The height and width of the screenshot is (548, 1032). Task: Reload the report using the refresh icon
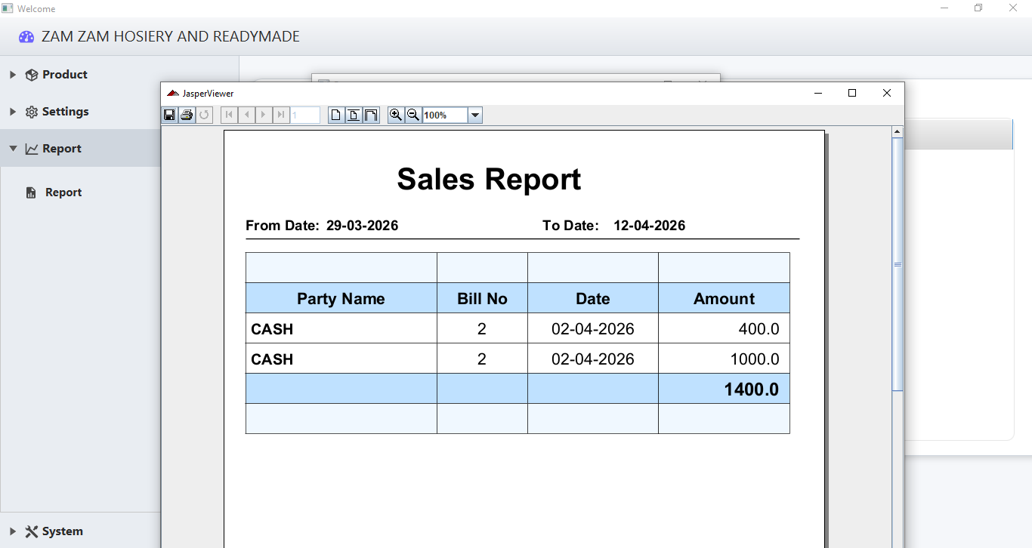pos(204,115)
